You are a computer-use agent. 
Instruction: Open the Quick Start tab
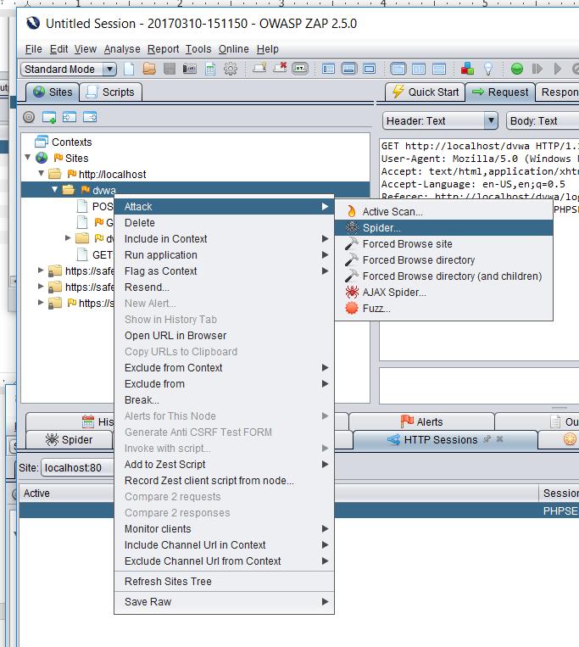pos(426,92)
